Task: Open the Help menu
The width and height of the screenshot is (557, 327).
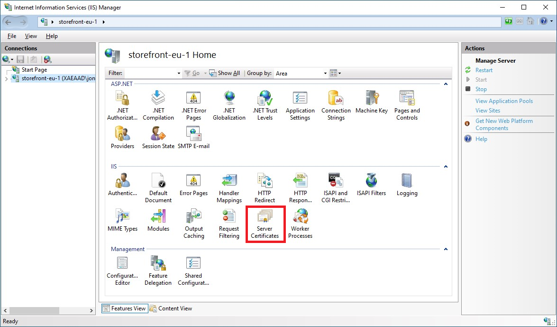Action: pyautogui.click(x=52, y=36)
